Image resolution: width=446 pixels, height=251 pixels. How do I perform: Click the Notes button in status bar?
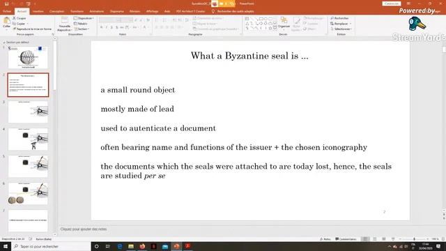[325, 239]
